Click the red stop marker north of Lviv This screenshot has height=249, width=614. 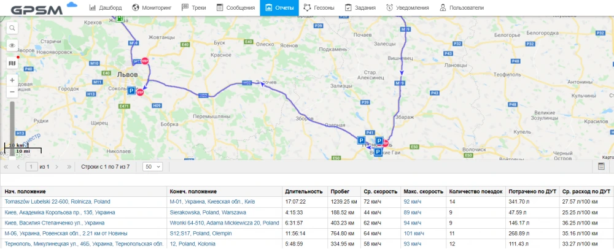tap(145, 61)
